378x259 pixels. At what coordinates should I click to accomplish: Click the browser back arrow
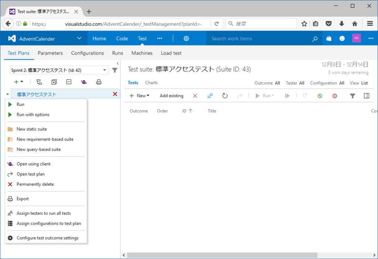pos(8,24)
